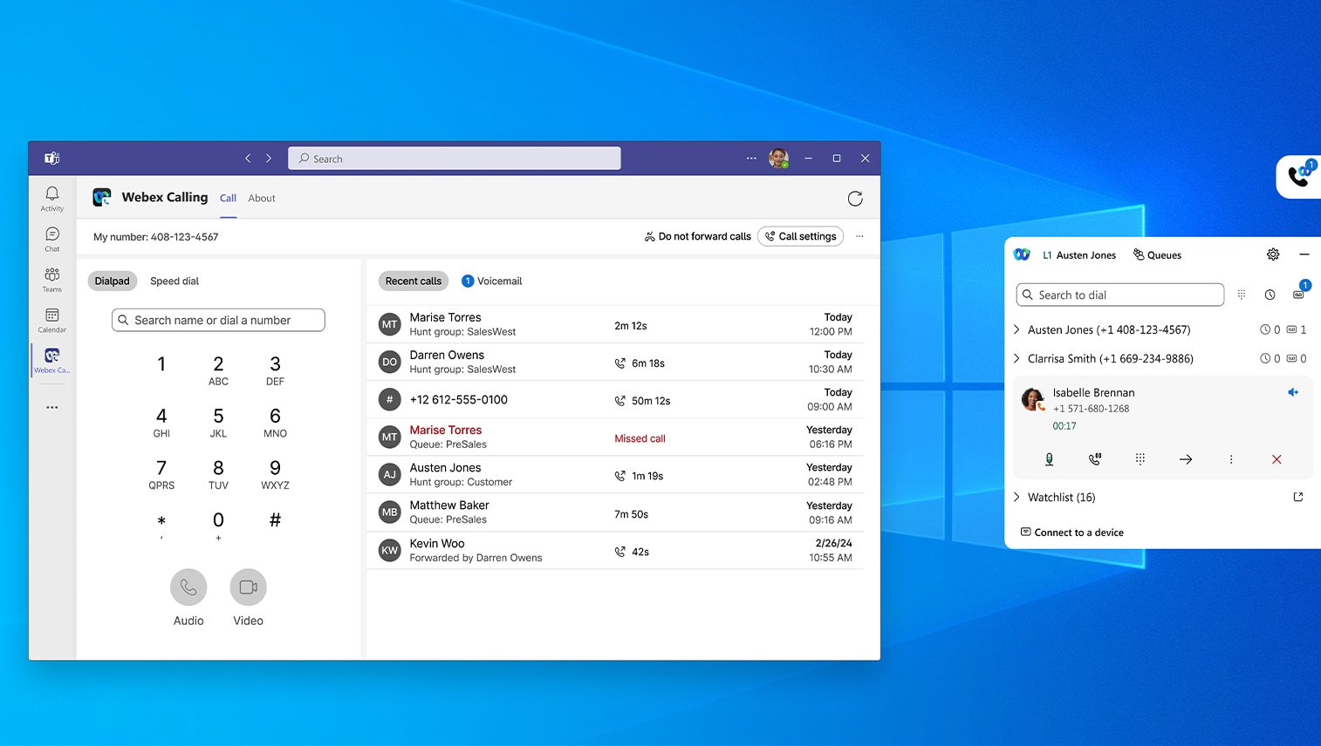1321x746 pixels.
Task: Click the Webex logo in call widget
Action: pos(1022,254)
